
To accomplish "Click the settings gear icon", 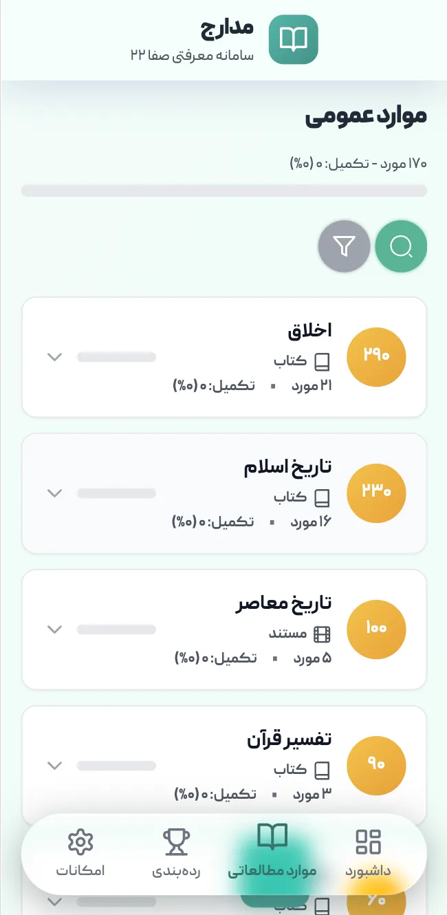I will click(x=80, y=841).
